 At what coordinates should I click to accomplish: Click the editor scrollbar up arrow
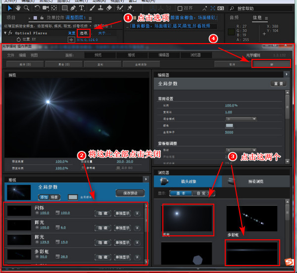287,93
